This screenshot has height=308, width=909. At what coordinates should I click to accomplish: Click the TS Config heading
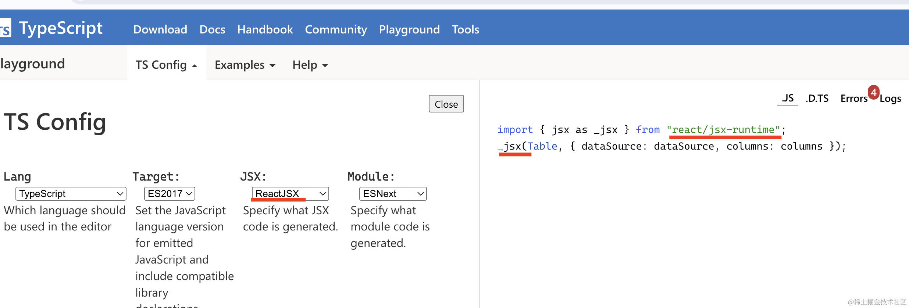point(55,122)
